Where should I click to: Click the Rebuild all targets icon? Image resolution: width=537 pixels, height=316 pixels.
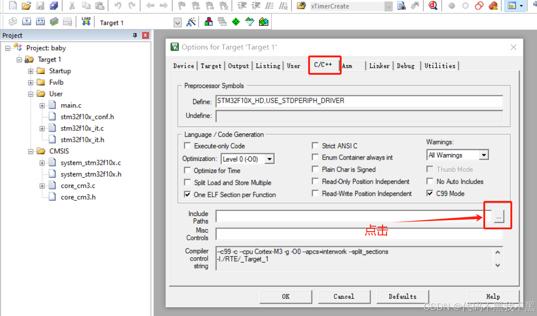tap(40, 22)
